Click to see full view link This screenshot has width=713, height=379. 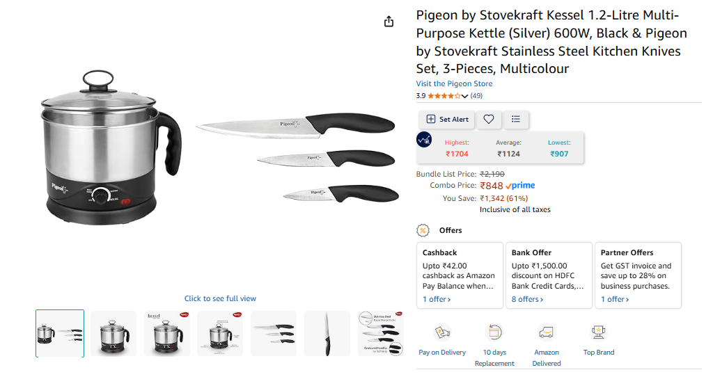point(220,298)
